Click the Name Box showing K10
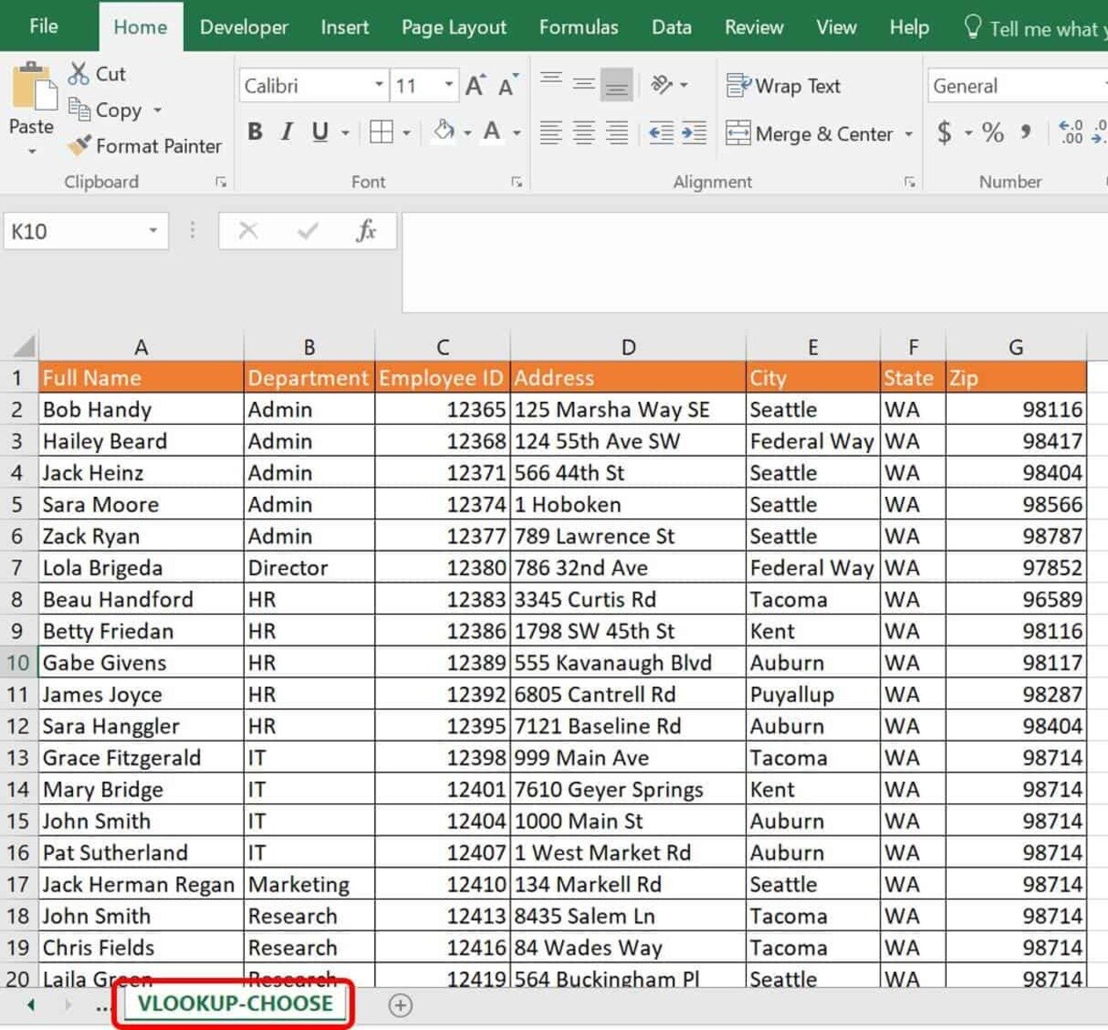The image size is (1108, 1030). [x=73, y=232]
